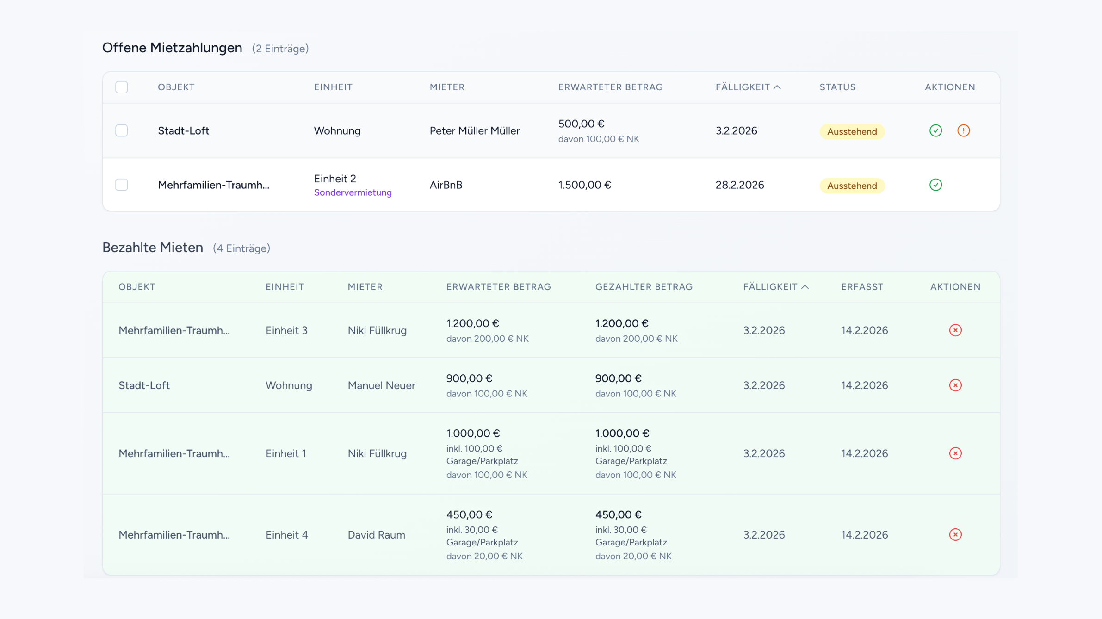Mark AirBnB 1.500,00 € payment as paid
Screen dimensions: 1102x619
click(x=935, y=185)
